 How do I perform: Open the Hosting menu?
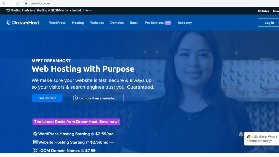(x=78, y=23)
